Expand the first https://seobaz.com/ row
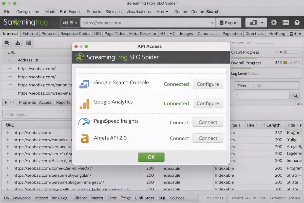This screenshot has width=304, height=203. [x=10, y=69]
